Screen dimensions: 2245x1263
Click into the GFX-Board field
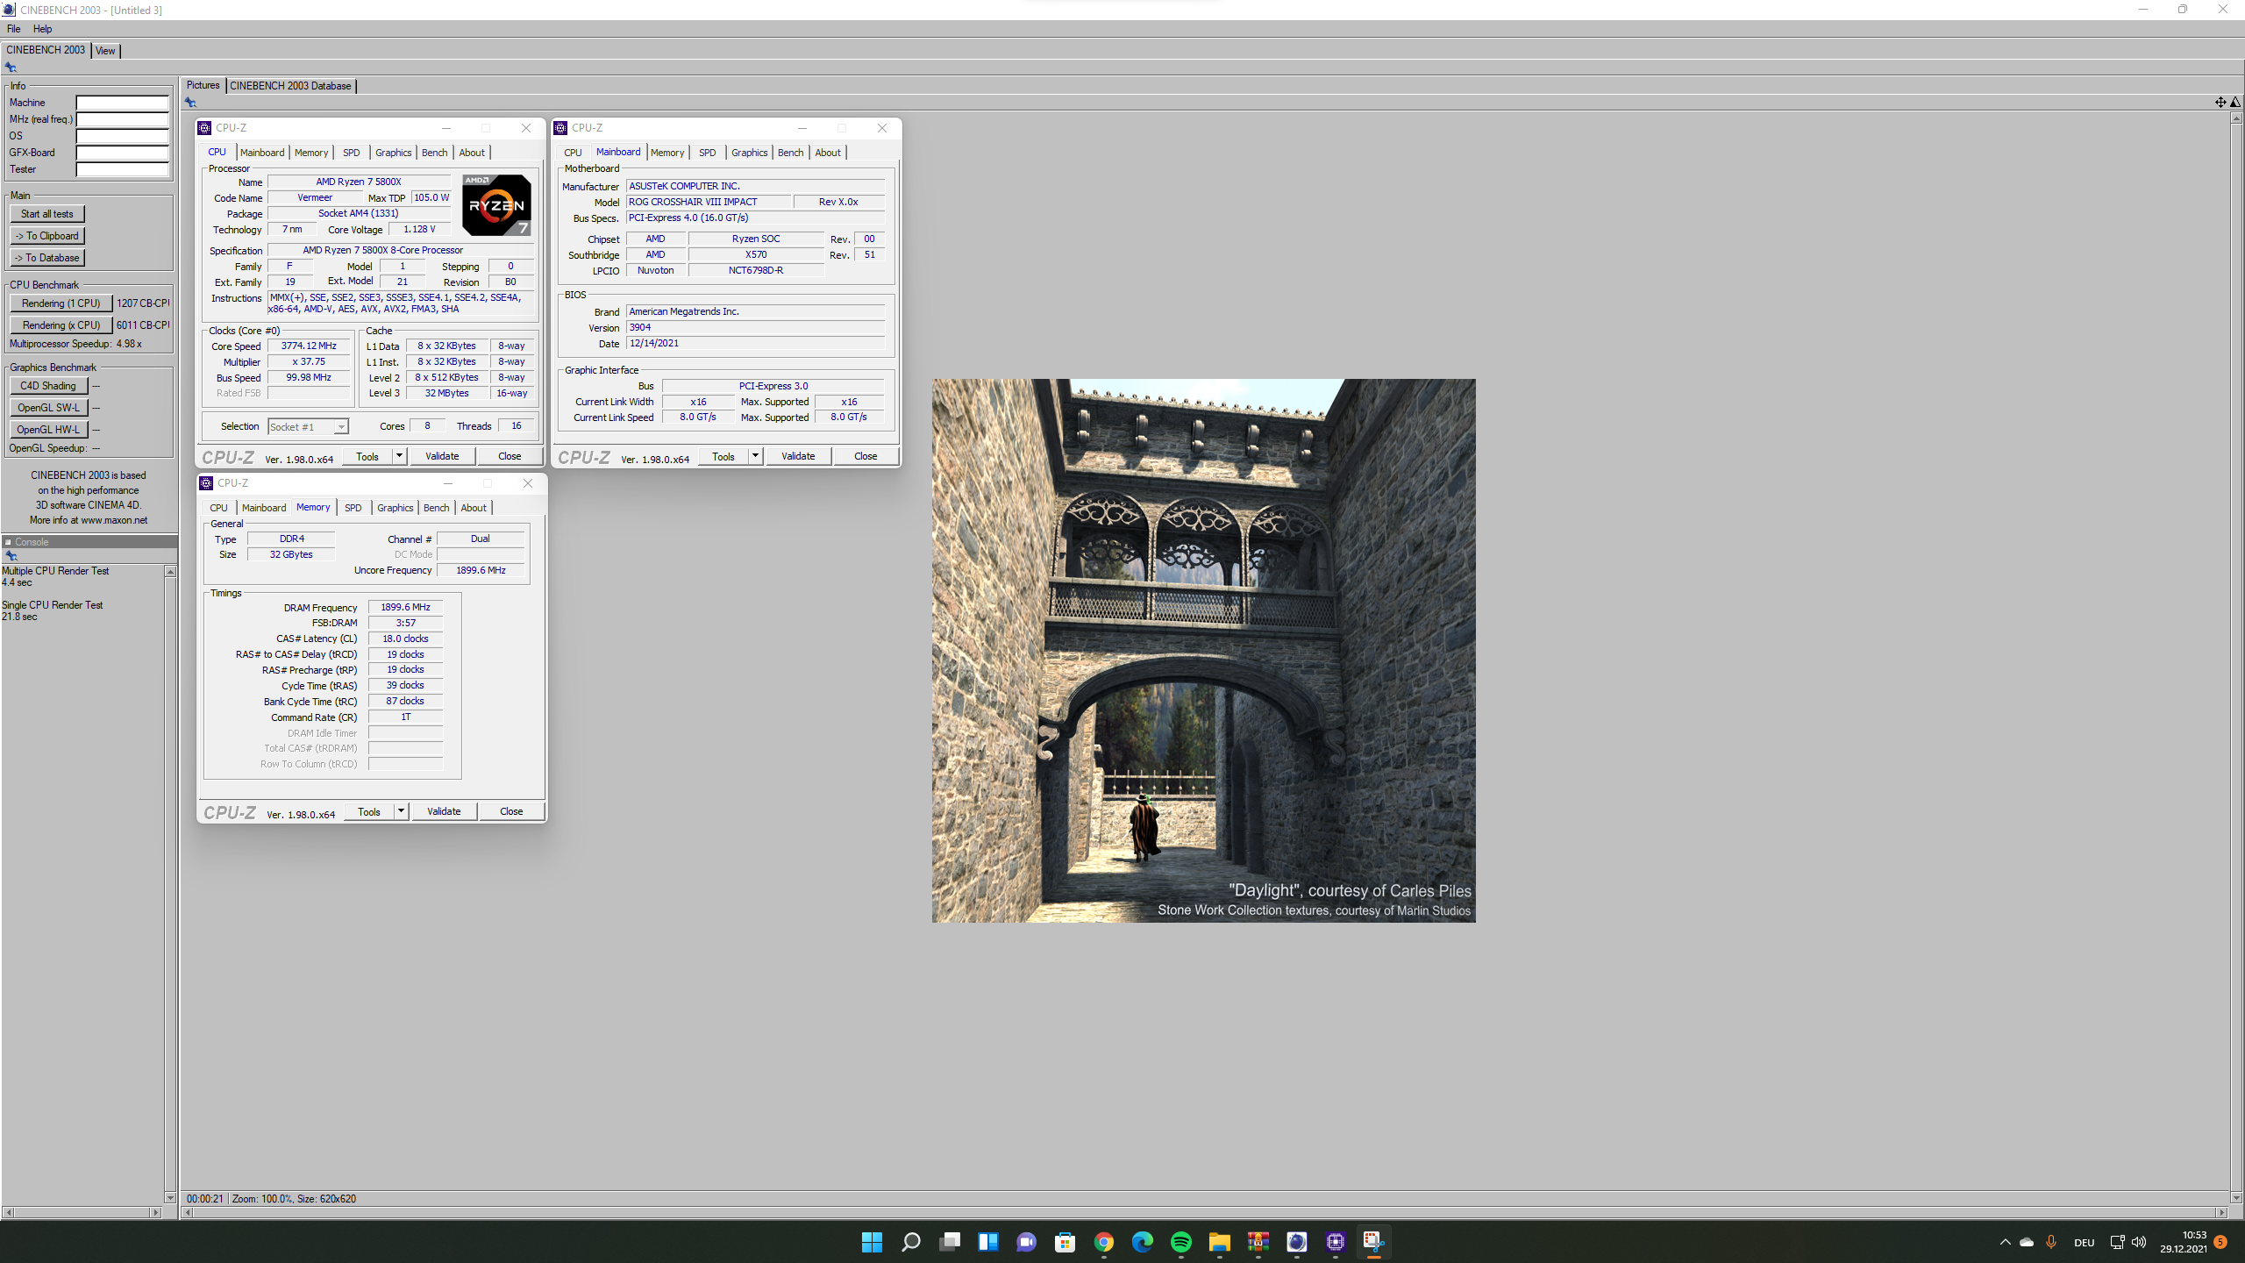point(123,153)
